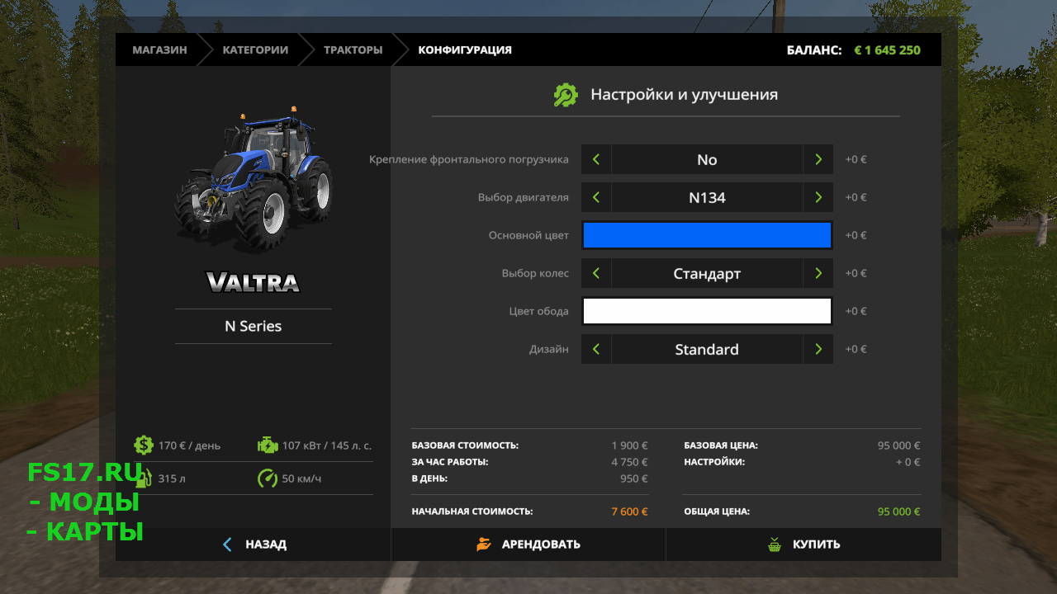
Task: Pick the white Цвет обода swatch
Action: [707, 311]
